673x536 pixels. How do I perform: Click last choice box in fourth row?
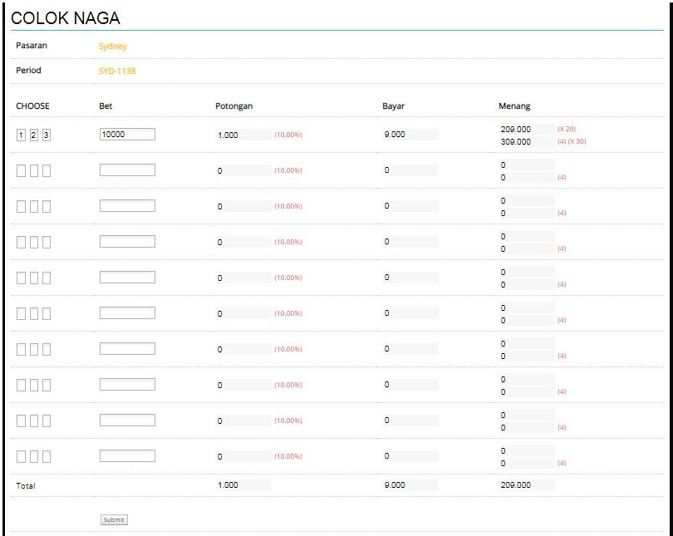(47, 242)
